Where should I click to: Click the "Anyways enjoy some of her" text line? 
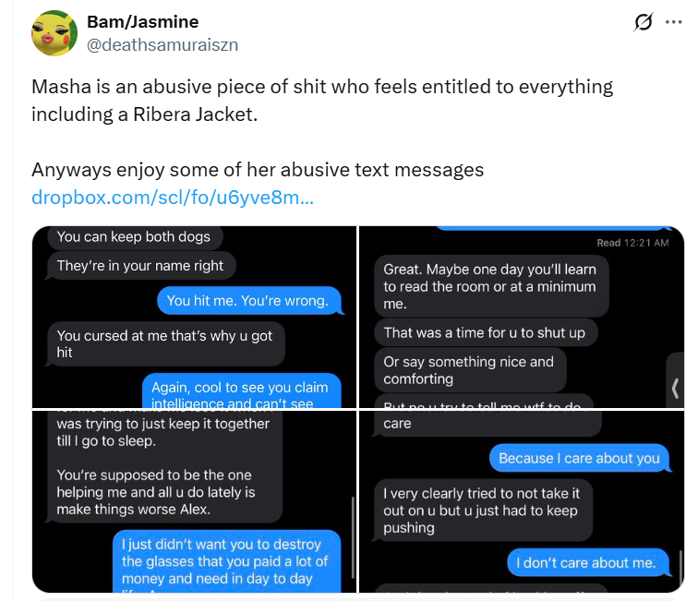pos(258,170)
